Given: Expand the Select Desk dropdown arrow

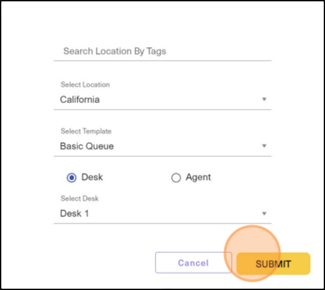Looking at the screenshot, I should point(264,213).
